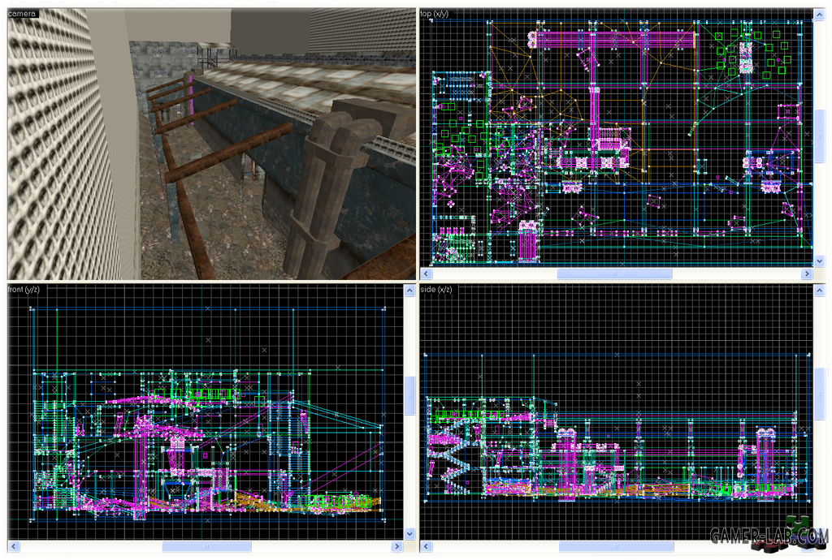This screenshot has width=832, height=560.
Task: Click vertical scrollbar thumb in front view
Action: tap(409, 395)
